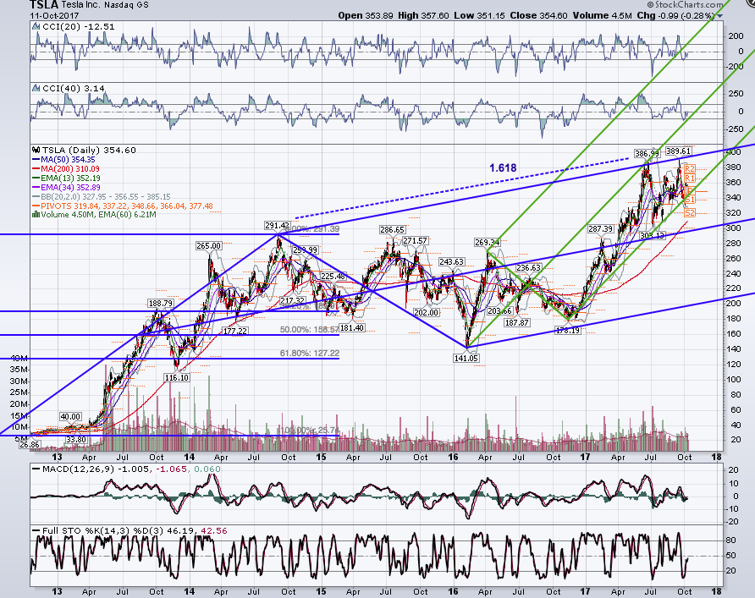Click the 141.05 low price label
Image resolution: width=755 pixels, height=598 pixels.
tap(466, 358)
